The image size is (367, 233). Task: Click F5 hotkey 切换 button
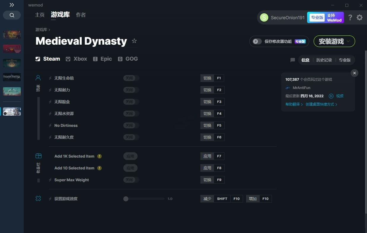pos(212,125)
